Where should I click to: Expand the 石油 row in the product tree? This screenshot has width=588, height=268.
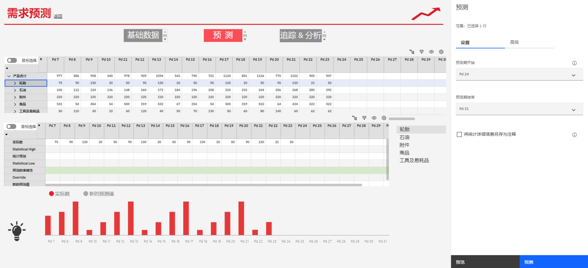(15, 90)
